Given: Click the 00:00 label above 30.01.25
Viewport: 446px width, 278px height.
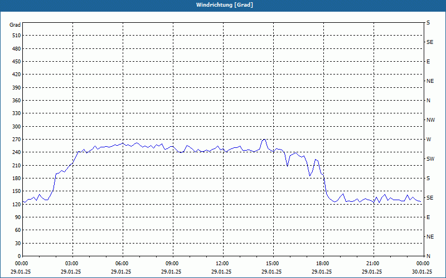Looking at the screenshot, I should click(424, 264).
